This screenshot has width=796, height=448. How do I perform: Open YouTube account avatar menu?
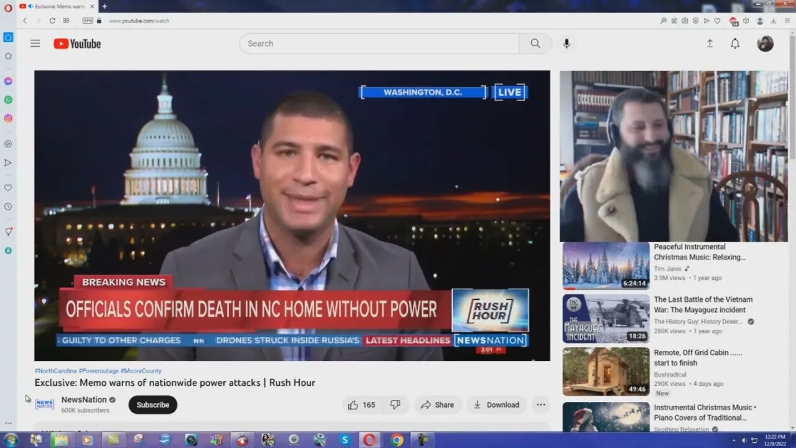766,44
